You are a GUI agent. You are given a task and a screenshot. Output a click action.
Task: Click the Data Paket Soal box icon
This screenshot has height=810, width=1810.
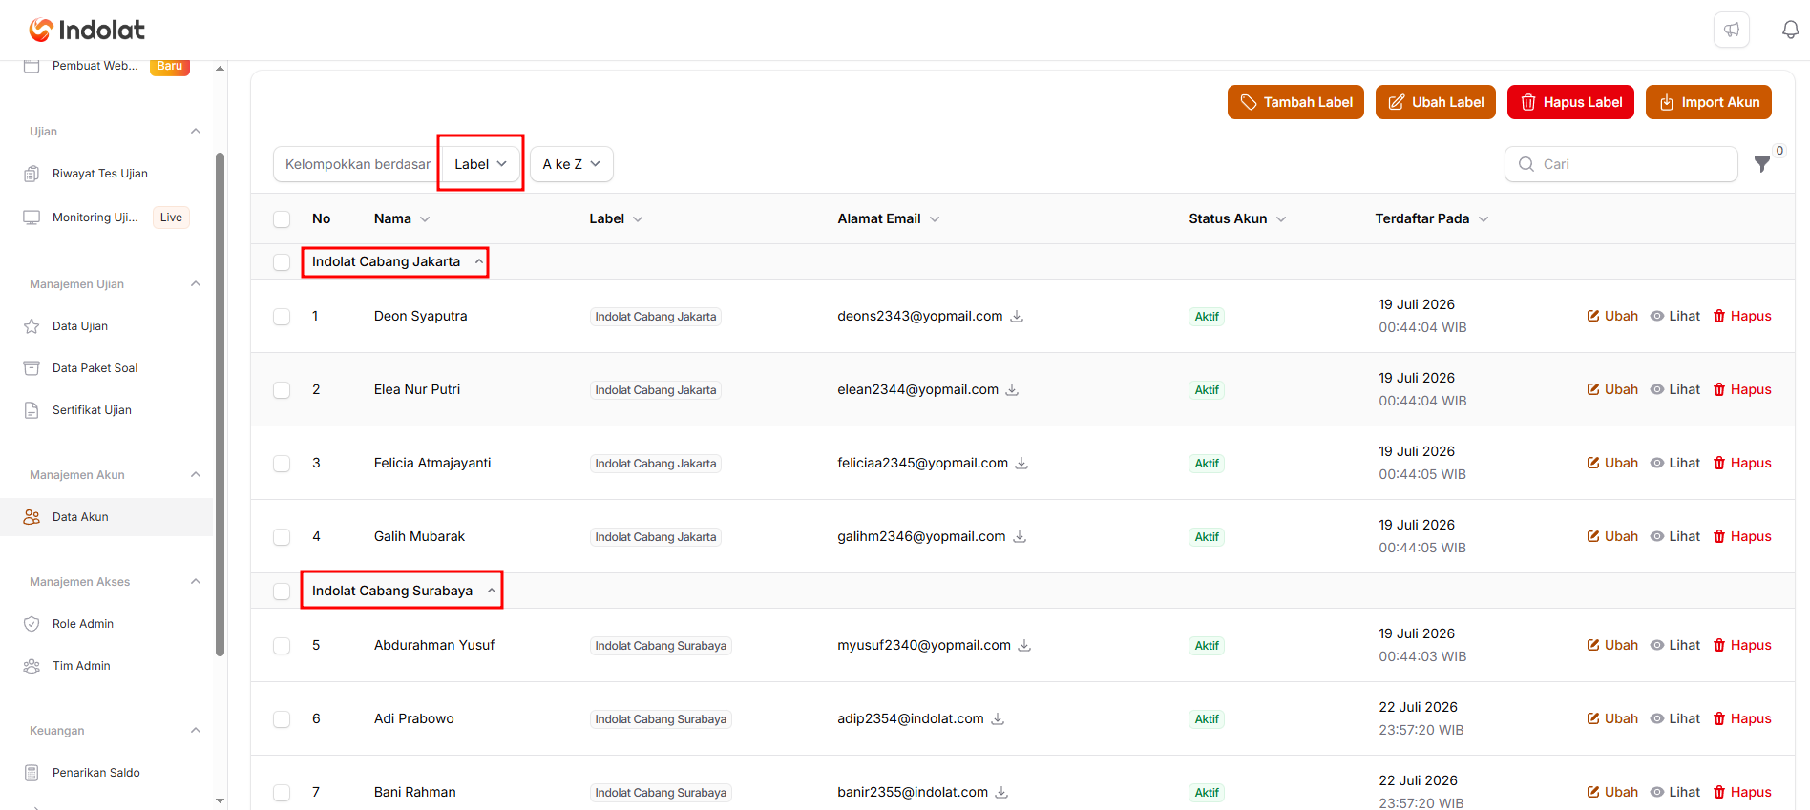[x=32, y=368]
